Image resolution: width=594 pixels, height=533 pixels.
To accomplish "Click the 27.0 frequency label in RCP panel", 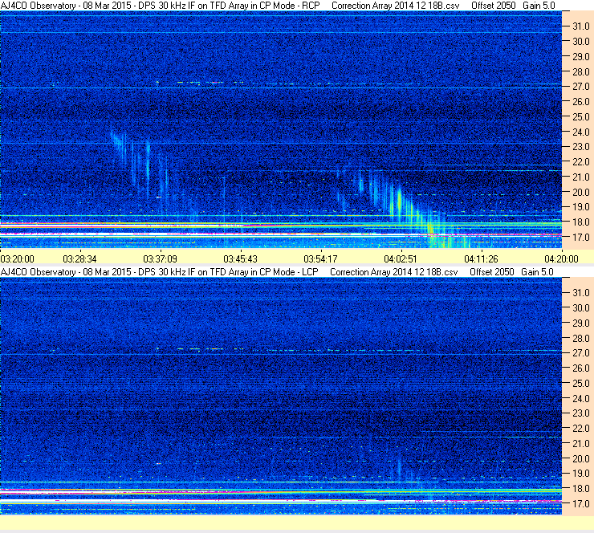I will (x=580, y=87).
